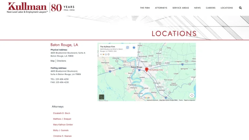Click the red Kullman Firm map pin
The height and width of the screenshot is (140, 249).
pyautogui.click(x=147, y=70)
